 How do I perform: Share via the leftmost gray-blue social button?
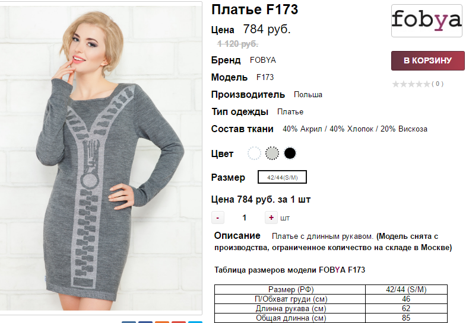[x=129, y=322]
